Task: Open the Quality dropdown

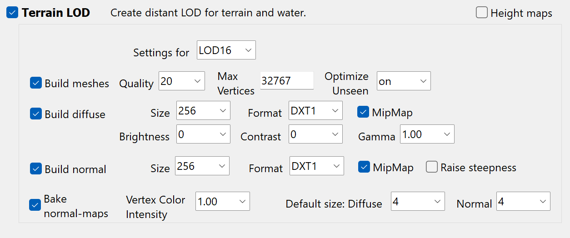Action: pos(182,81)
